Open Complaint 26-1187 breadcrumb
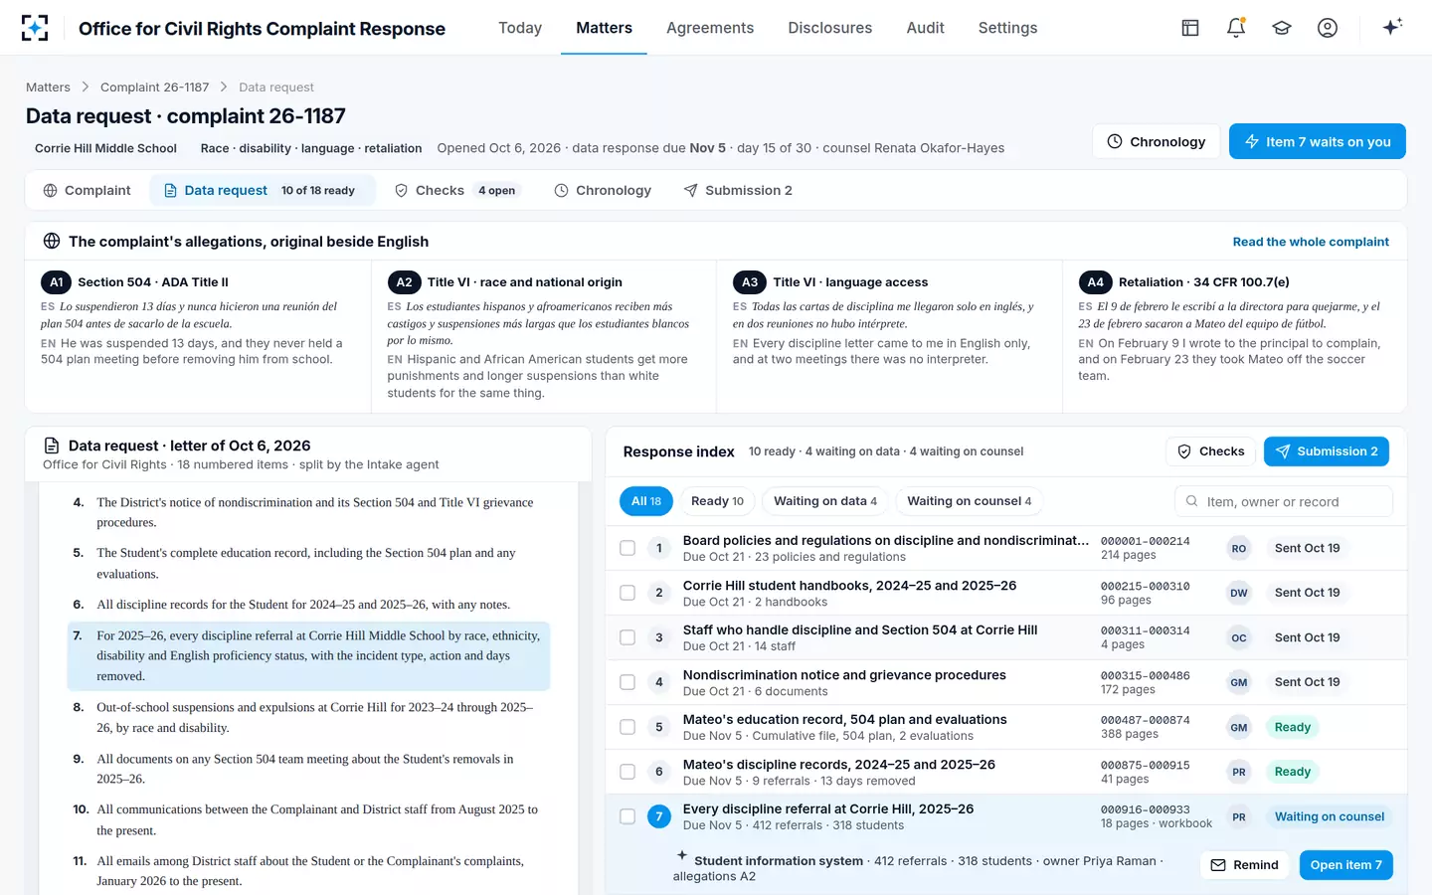Viewport: 1432px width, 895px height. (x=154, y=88)
